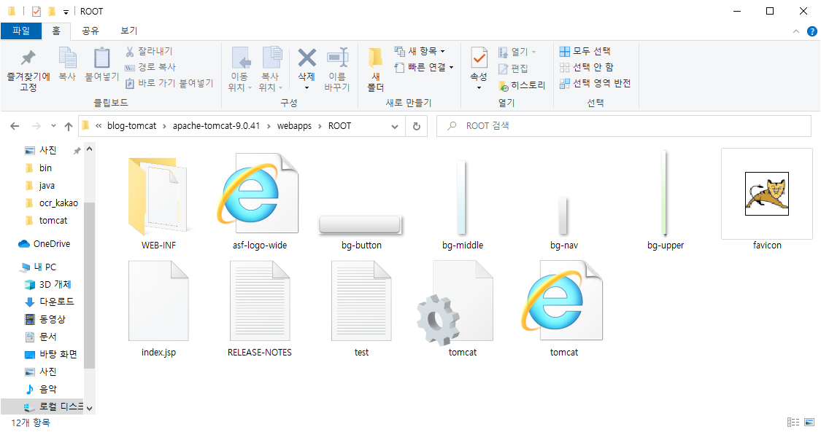Pin folder using 즐겨찾기에 고정 icon
The height and width of the screenshot is (432, 821).
click(x=28, y=69)
